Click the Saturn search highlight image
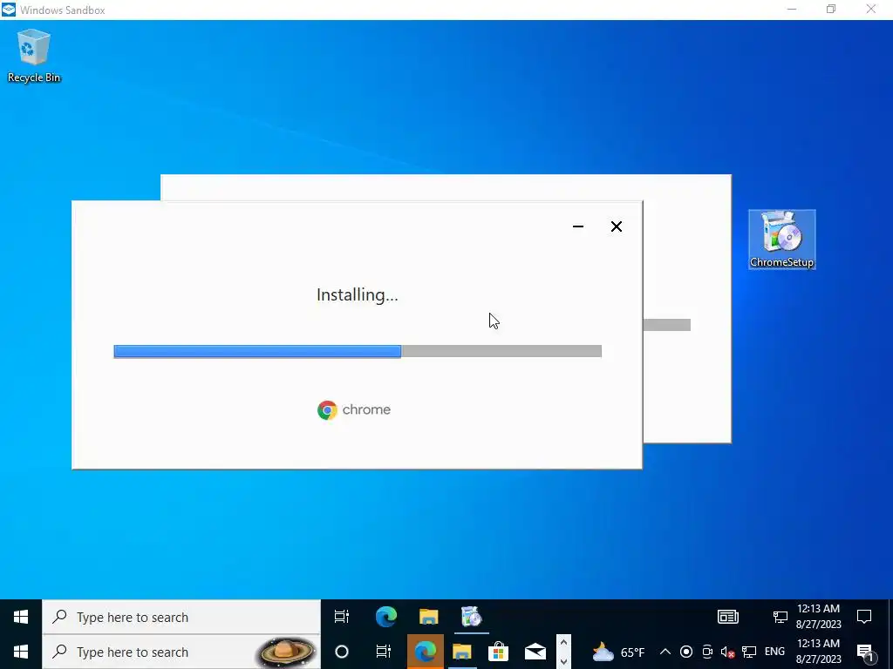The width and height of the screenshot is (893, 669). point(286,652)
